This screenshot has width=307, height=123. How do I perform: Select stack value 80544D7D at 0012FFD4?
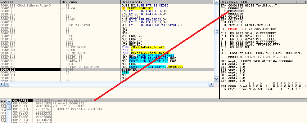tap(43, 120)
